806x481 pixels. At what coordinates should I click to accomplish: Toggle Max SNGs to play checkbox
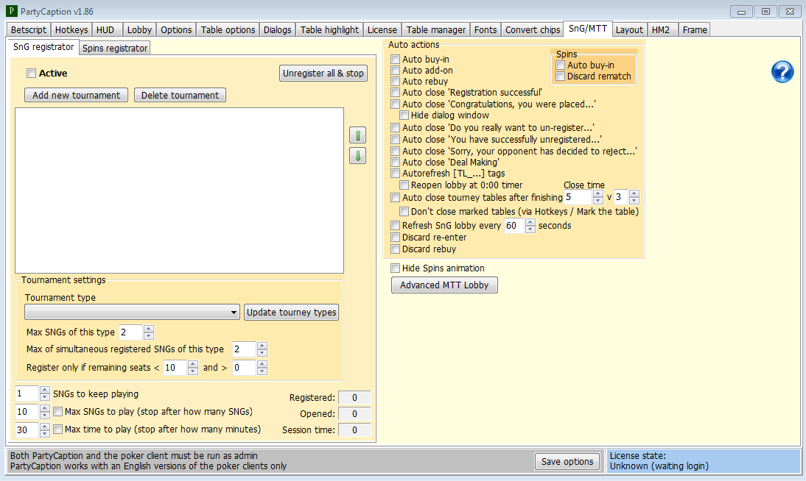click(57, 412)
